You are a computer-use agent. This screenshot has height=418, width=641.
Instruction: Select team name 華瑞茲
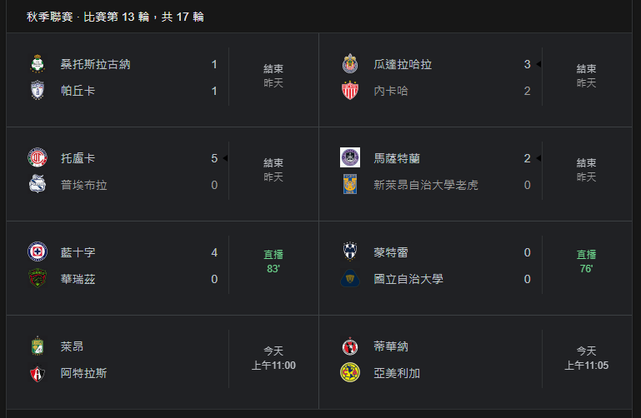click(x=78, y=279)
